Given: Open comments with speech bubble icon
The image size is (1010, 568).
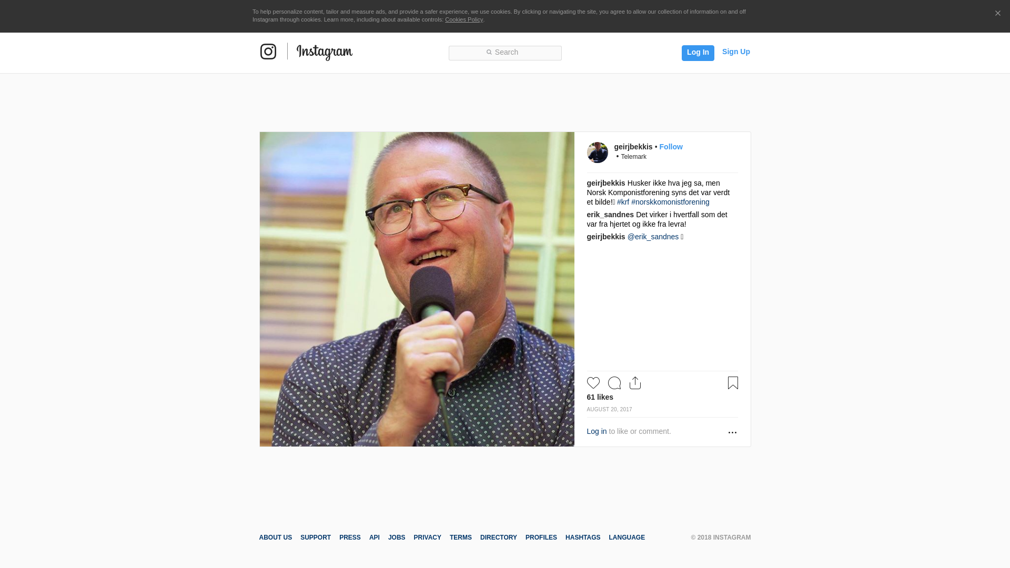Looking at the screenshot, I should pos(614,383).
